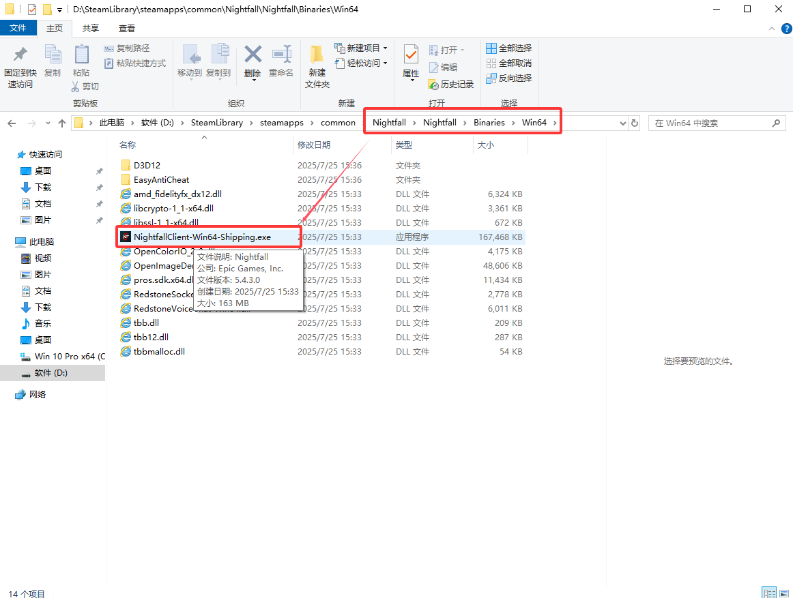Expand the chevron after SteamLibrary breadcrumb
Screen dimensions: 793x598
pyautogui.click(x=251, y=123)
